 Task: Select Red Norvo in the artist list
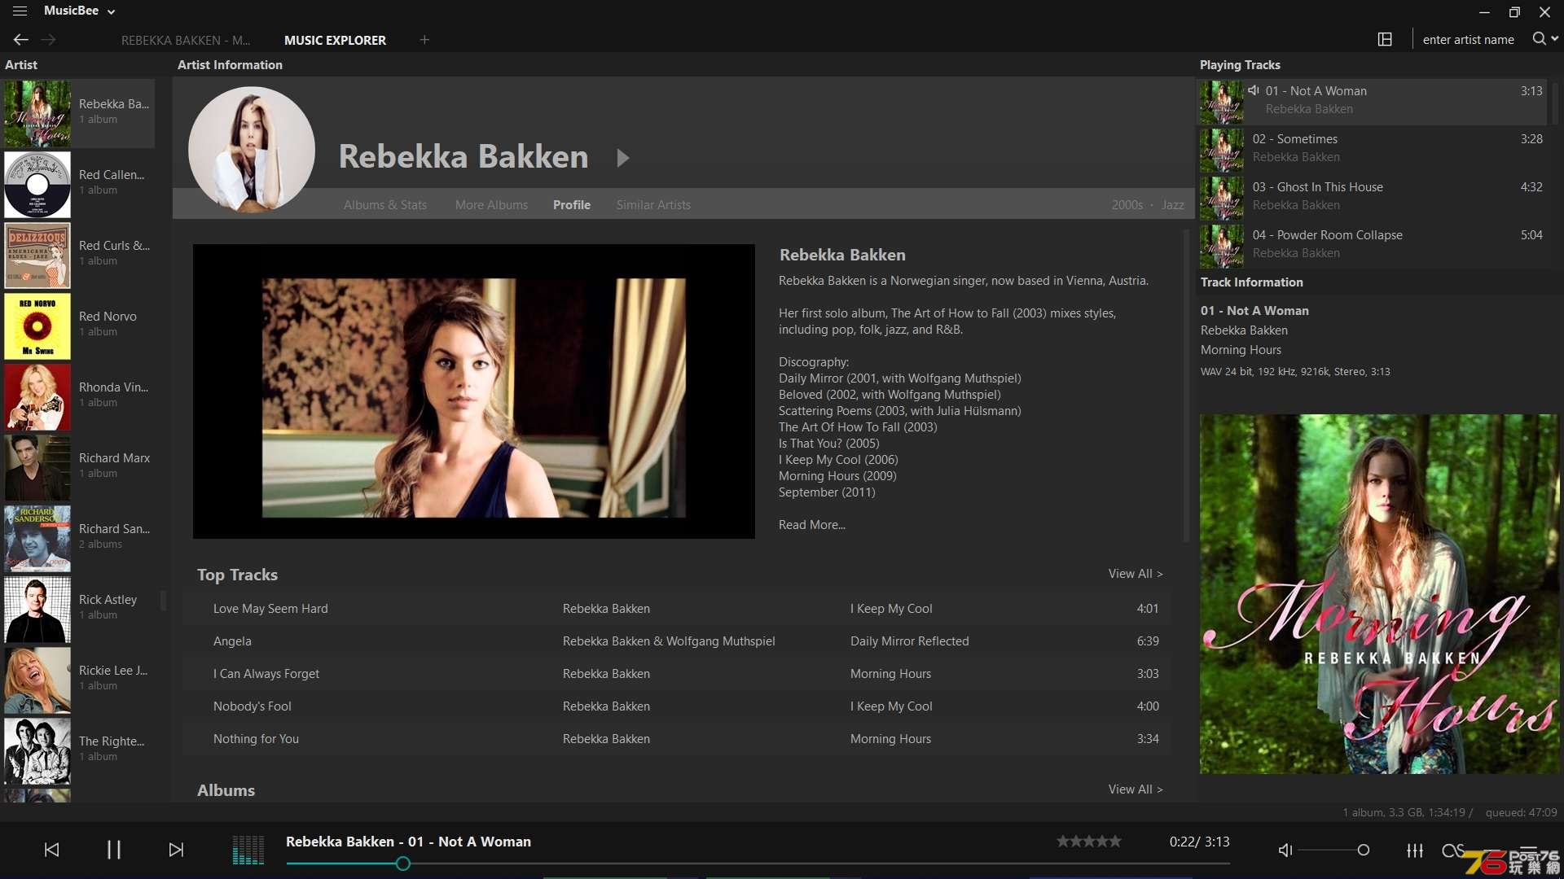[x=79, y=326]
